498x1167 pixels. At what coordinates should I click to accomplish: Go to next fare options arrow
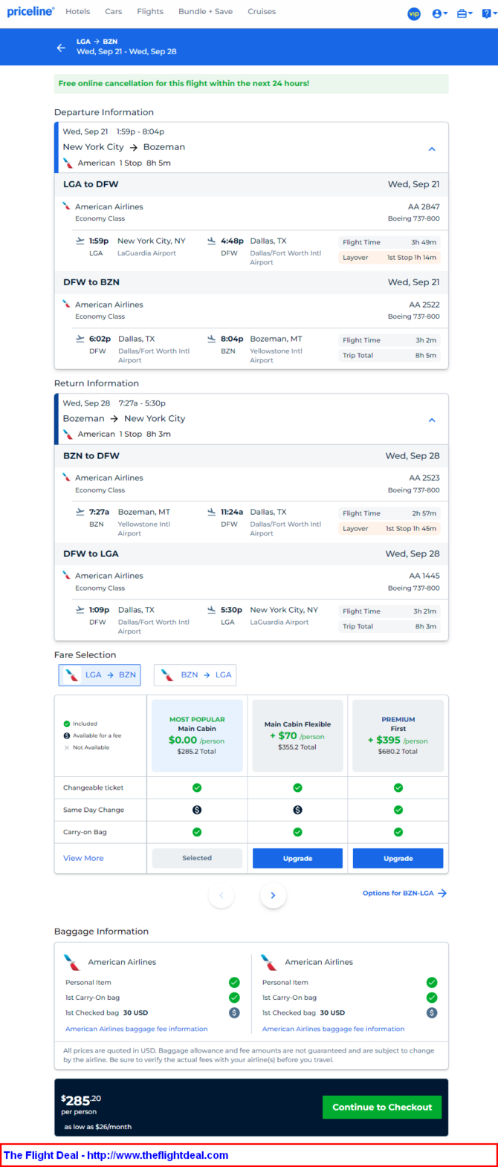[273, 895]
